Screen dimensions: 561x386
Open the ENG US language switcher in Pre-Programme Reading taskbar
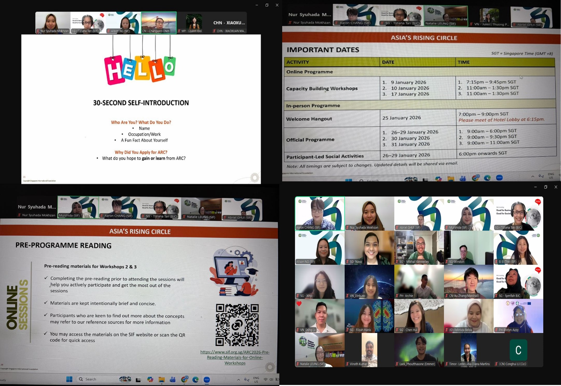(x=256, y=380)
